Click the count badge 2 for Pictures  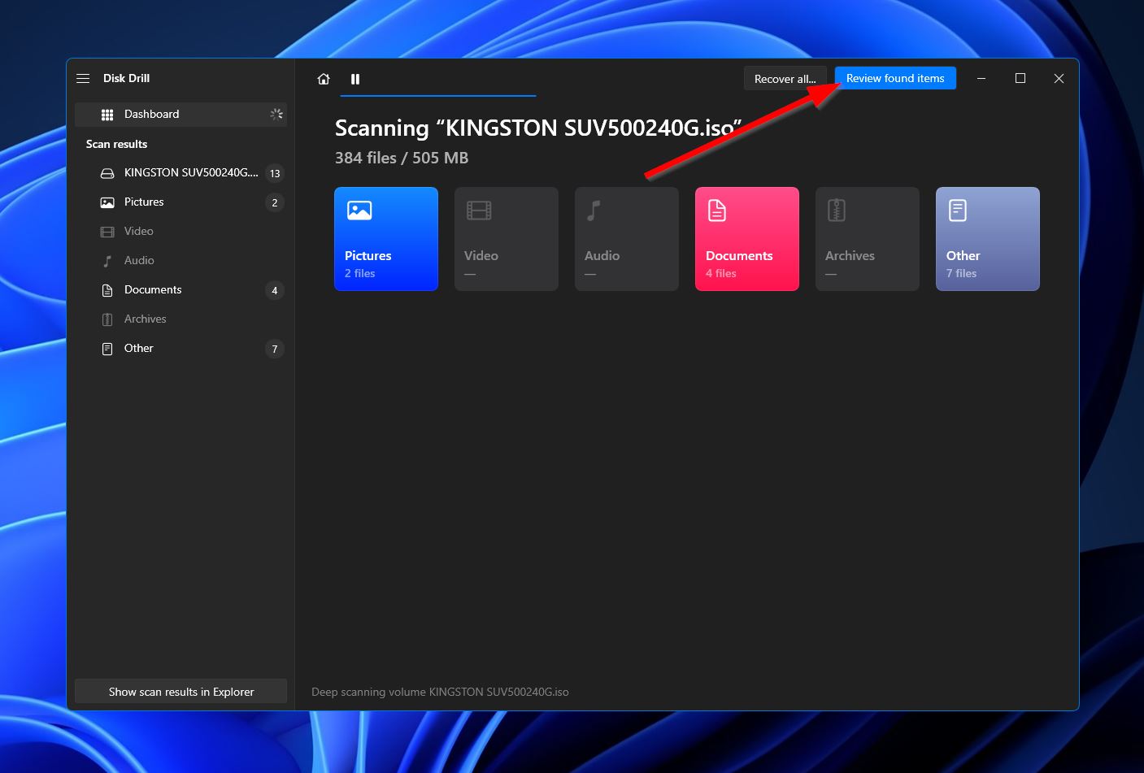275,202
